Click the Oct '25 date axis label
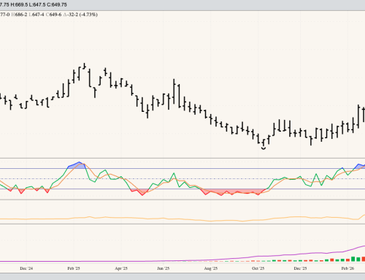The height and width of the screenshot is (280, 365). [x=258, y=268]
